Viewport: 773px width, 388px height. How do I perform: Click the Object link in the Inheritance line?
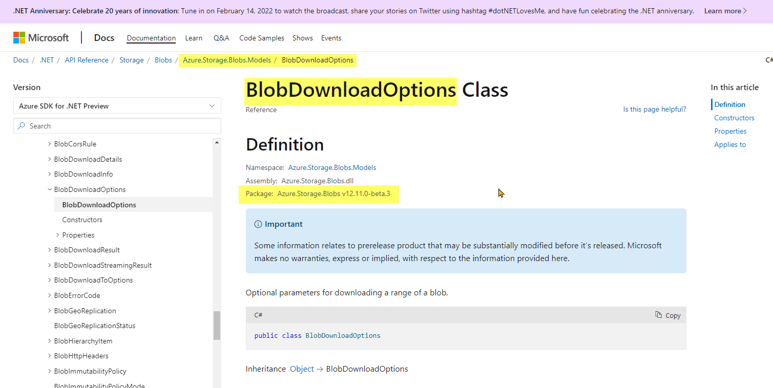point(302,369)
